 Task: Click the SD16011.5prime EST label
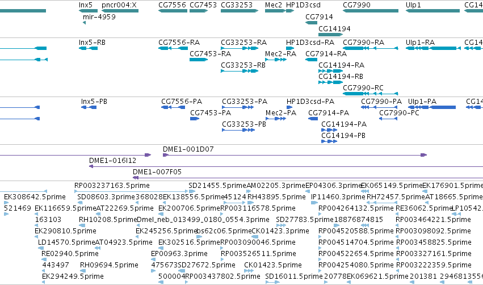tap(294, 276)
